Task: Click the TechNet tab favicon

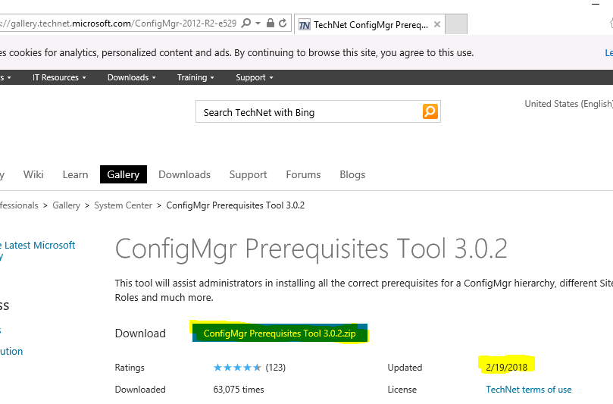Action: 304,25
